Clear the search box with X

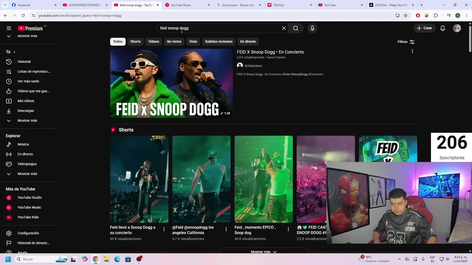point(284,28)
